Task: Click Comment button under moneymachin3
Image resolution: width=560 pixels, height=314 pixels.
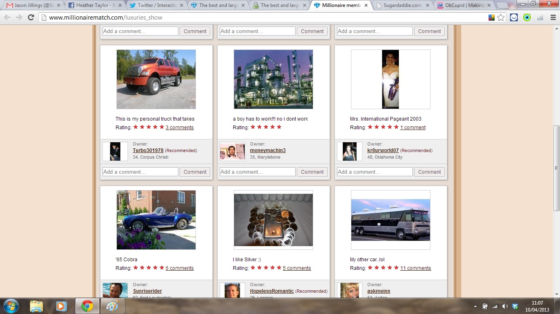Action: [x=312, y=172]
